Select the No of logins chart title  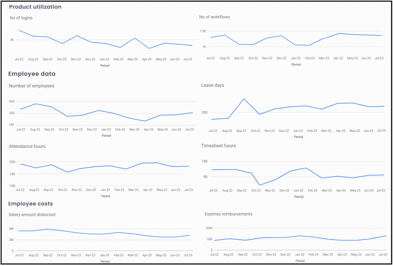pyautogui.click(x=21, y=18)
